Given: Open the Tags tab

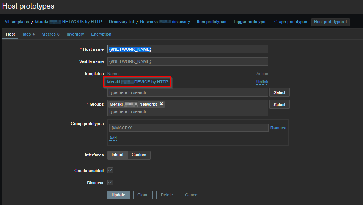Looking at the screenshot, I should click(x=28, y=34).
